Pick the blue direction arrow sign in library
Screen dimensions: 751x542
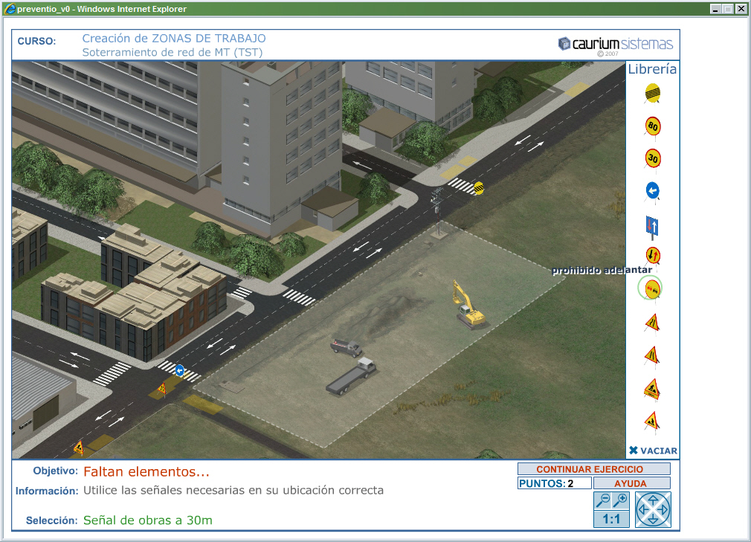tap(652, 191)
